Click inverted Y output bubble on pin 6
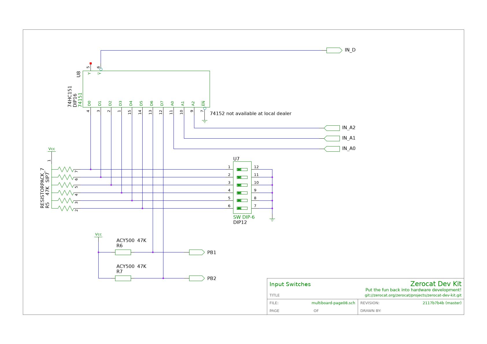487x344 pixels. 101,69
